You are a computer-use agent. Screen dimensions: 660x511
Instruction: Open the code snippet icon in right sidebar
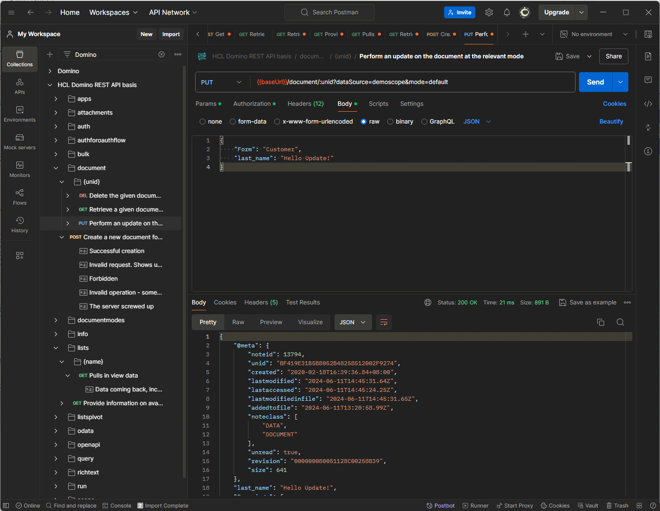[648, 104]
